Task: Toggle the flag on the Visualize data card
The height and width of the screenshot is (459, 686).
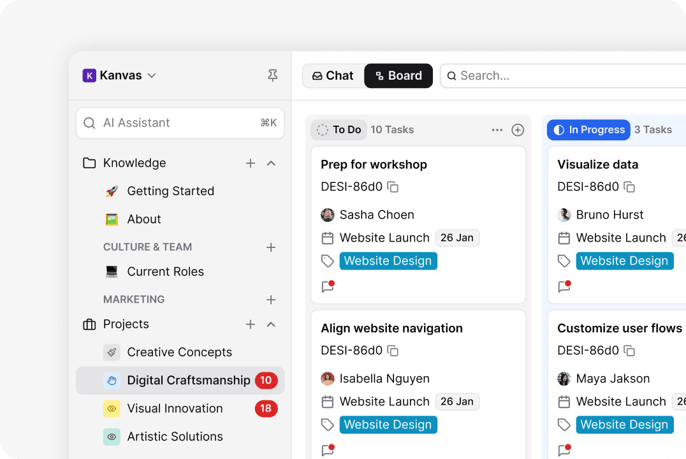Action: coord(564,286)
